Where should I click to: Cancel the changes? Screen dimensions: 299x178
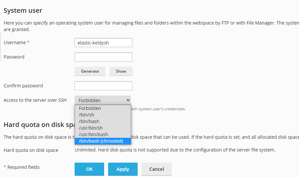coord(156,169)
